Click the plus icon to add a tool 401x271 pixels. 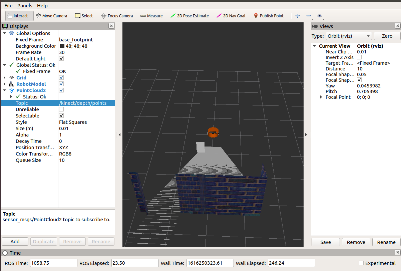point(297,15)
